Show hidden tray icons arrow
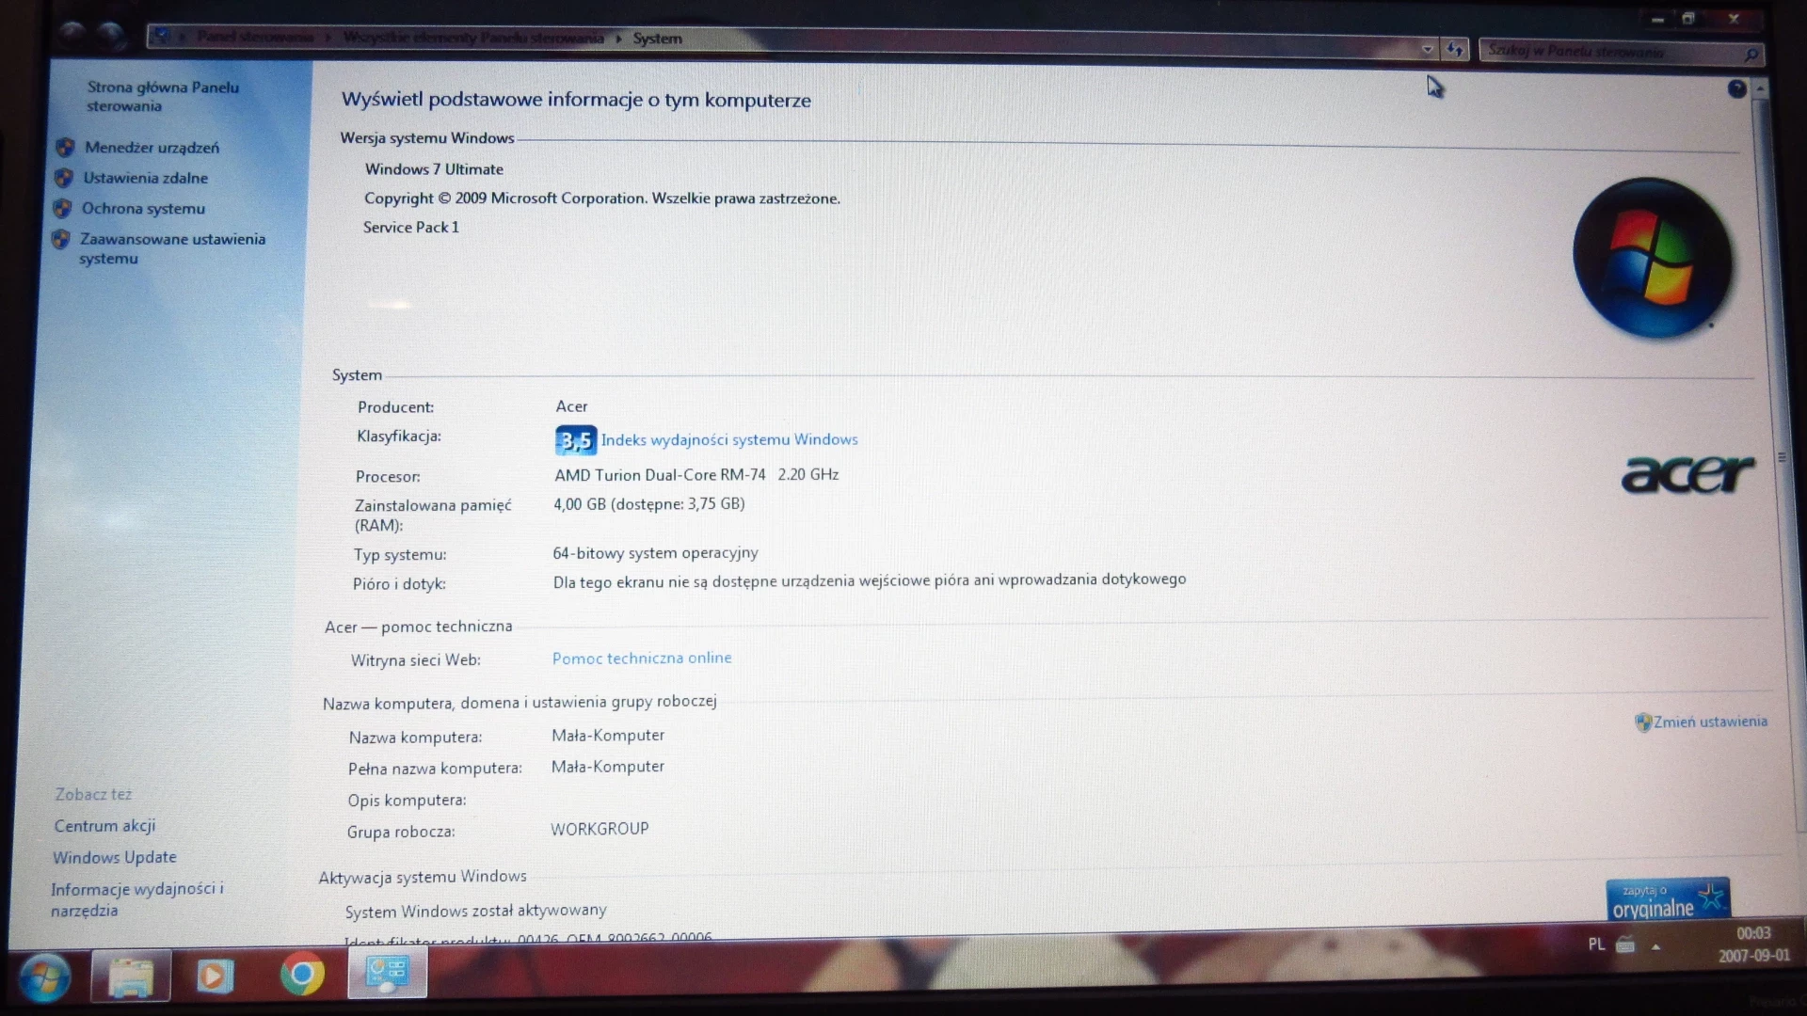Screen dimensions: 1807x1016 point(1655,947)
